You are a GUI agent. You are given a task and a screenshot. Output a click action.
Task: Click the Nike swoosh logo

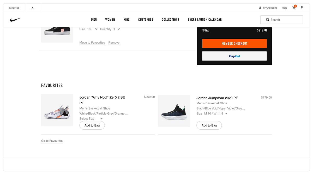15,19
